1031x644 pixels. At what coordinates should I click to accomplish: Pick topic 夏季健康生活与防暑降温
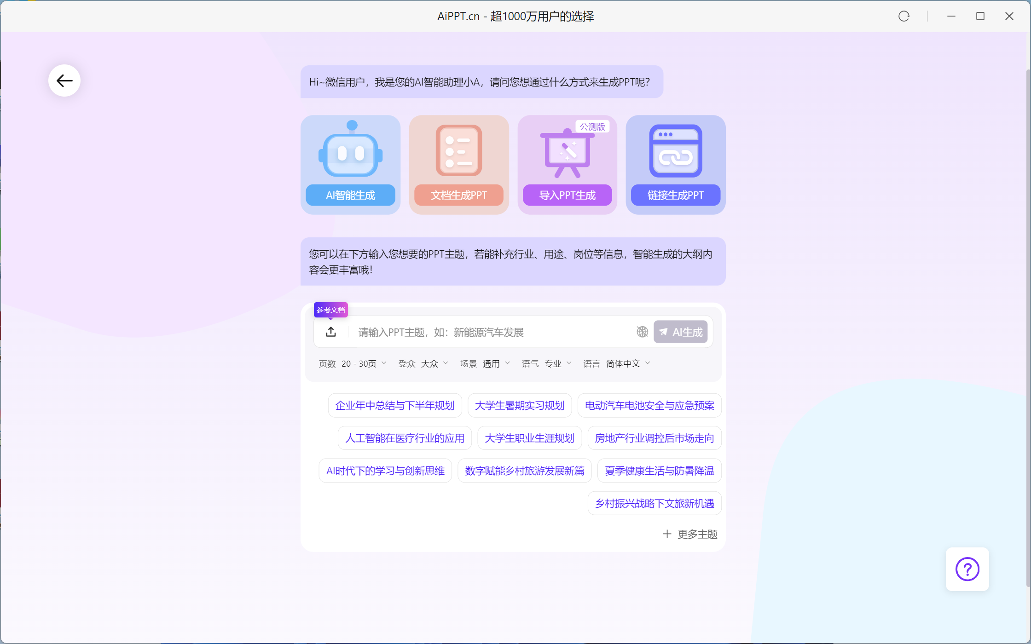click(660, 471)
